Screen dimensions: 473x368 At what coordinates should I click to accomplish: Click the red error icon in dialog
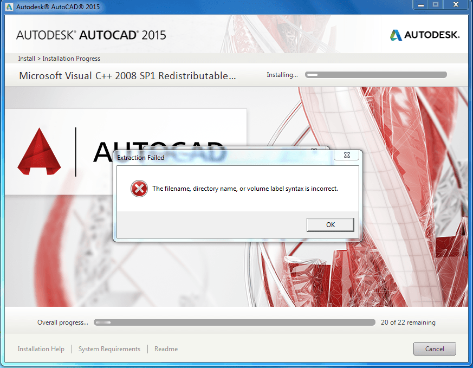139,189
